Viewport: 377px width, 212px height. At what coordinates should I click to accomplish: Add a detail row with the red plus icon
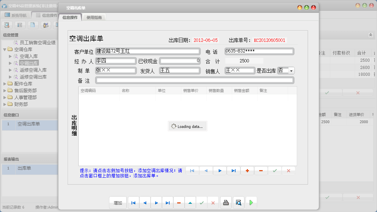click(x=247, y=170)
